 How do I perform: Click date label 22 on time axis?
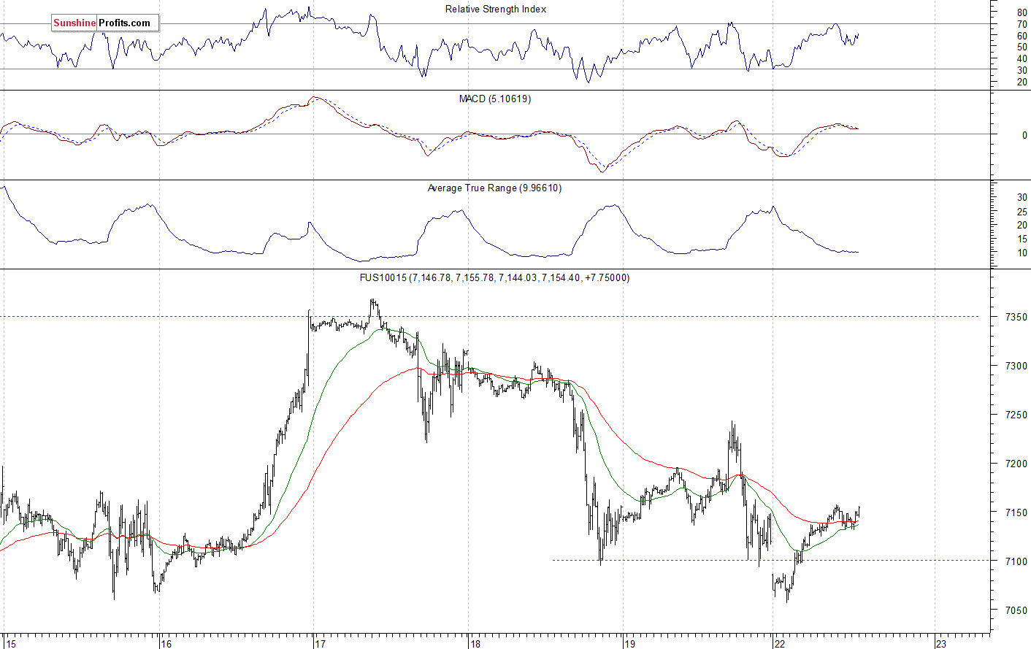(780, 644)
